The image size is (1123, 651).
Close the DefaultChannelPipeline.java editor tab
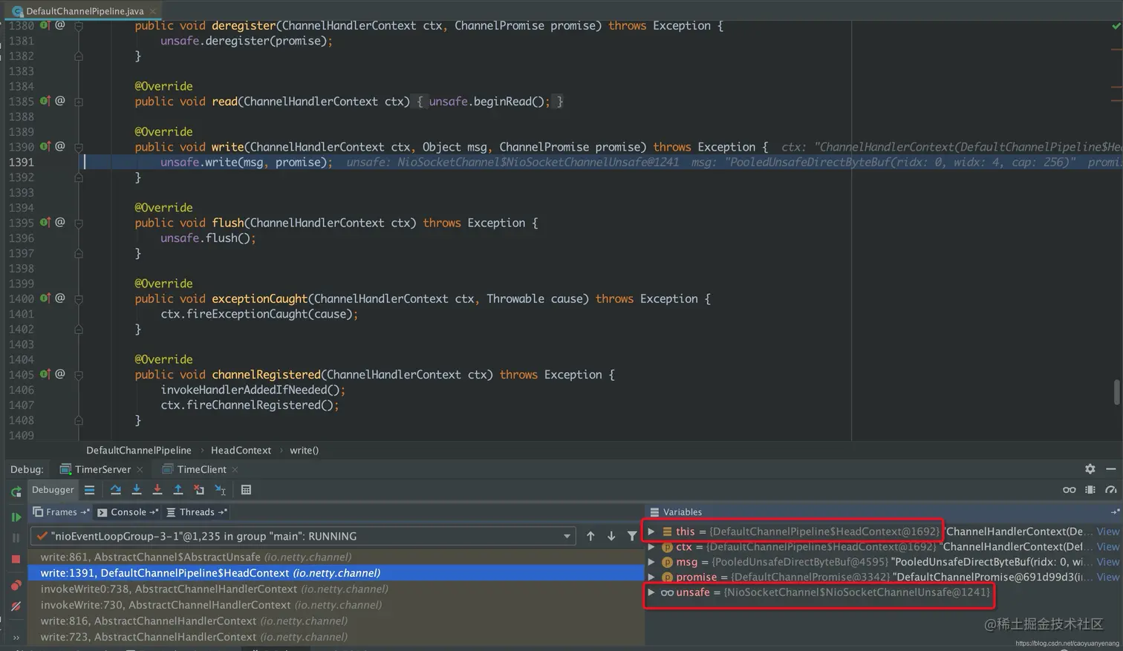[152, 11]
